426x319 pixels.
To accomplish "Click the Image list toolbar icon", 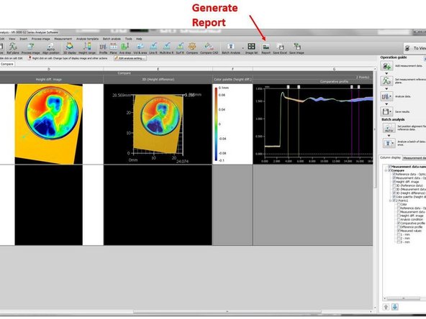I will point(251,48).
